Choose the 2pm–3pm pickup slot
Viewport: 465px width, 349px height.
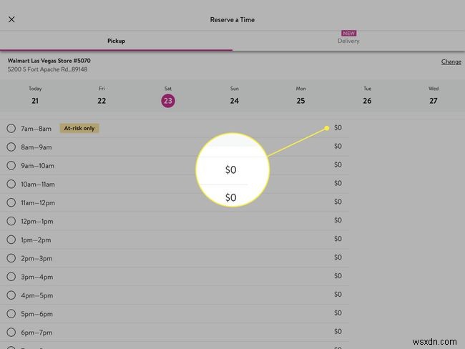(11, 257)
